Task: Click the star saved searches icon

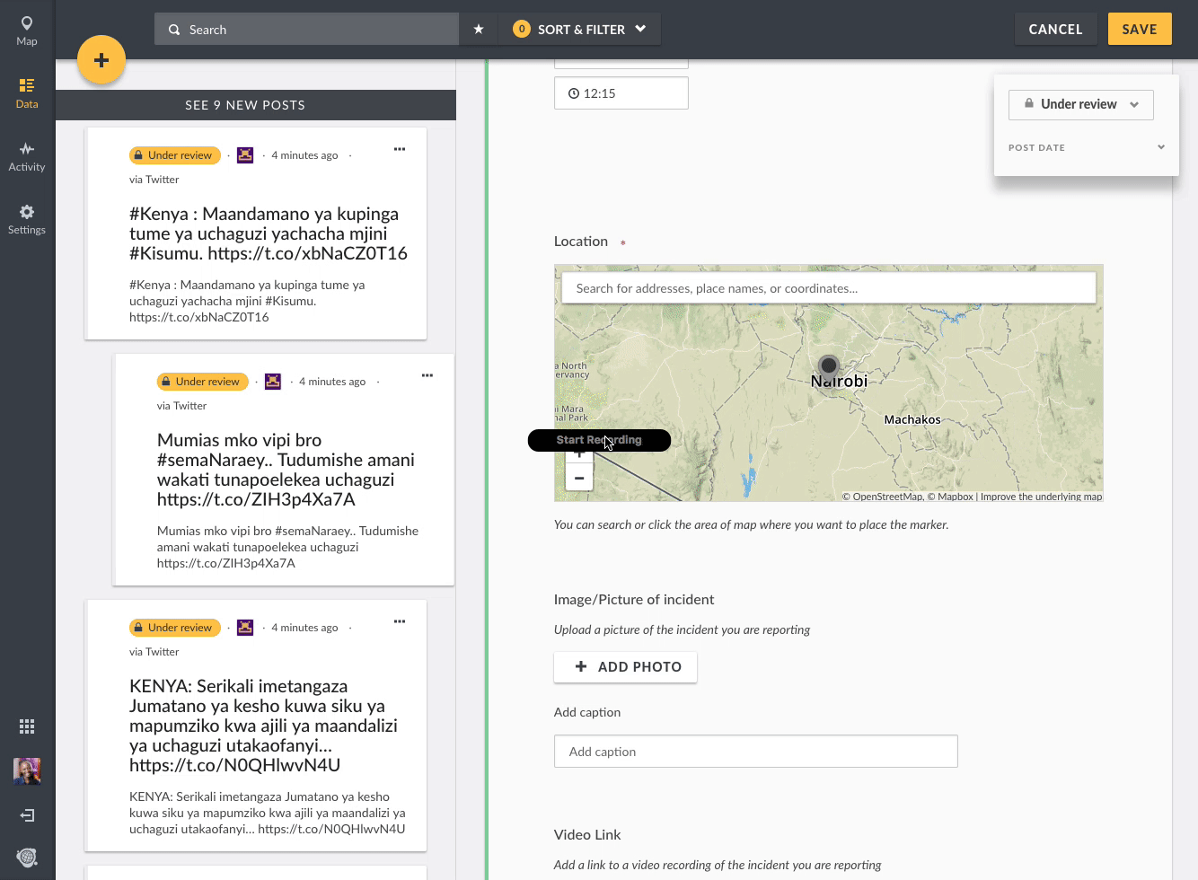Action: pyautogui.click(x=479, y=30)
